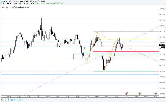Click the price axis label 0.76800
The width and height of the screenshot is (166, 102).
[162, 77]
